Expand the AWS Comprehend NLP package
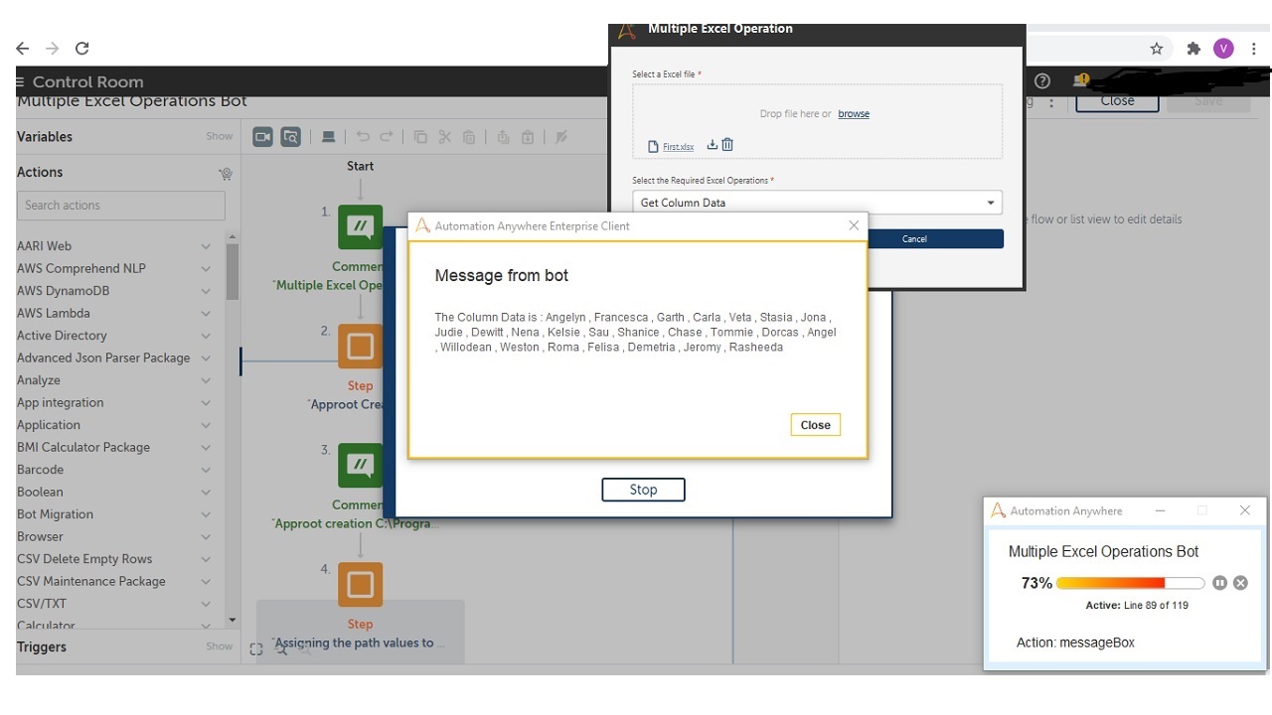 point(206,268)
